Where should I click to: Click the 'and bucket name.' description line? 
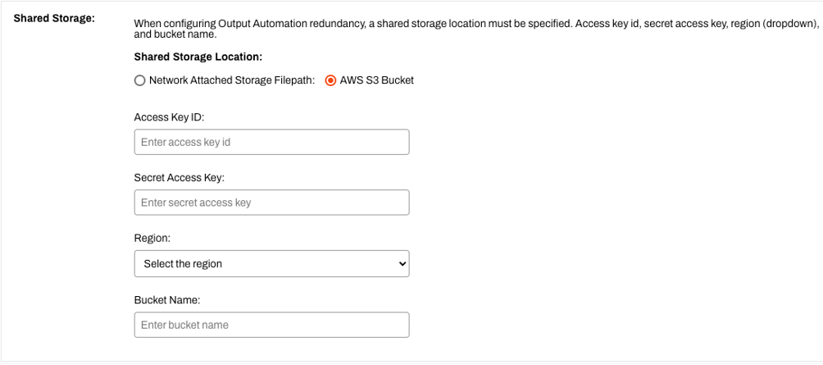pyautogui.click(x=175, y=36)
